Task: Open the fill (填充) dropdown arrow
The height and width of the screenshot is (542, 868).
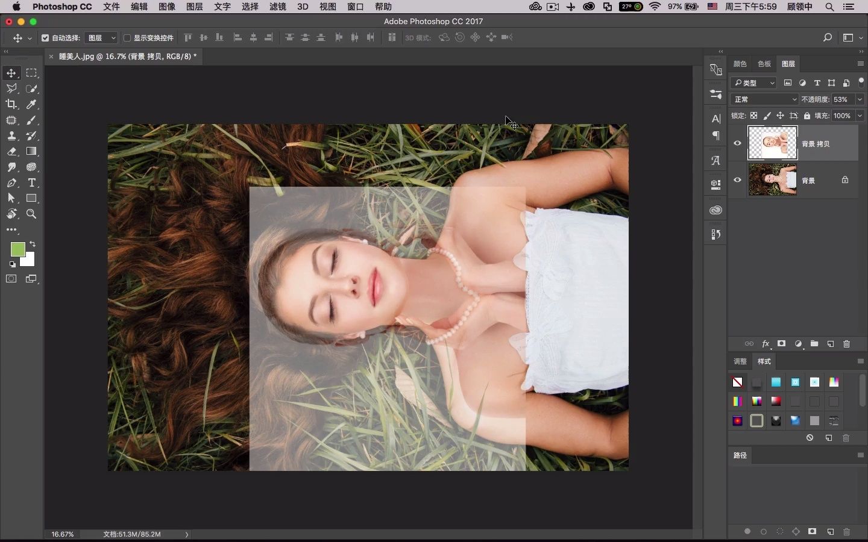Action: [x=860, y=116]
